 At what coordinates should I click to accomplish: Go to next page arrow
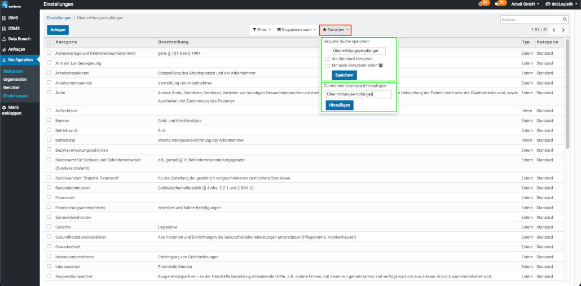point(563,29)
